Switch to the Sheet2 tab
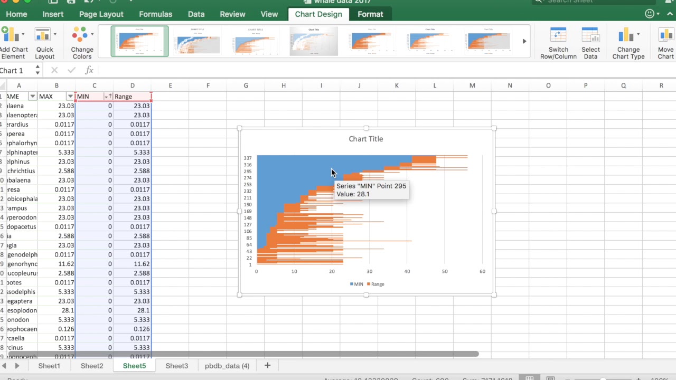Screen dimensions: 676x380 click(92, 366)
